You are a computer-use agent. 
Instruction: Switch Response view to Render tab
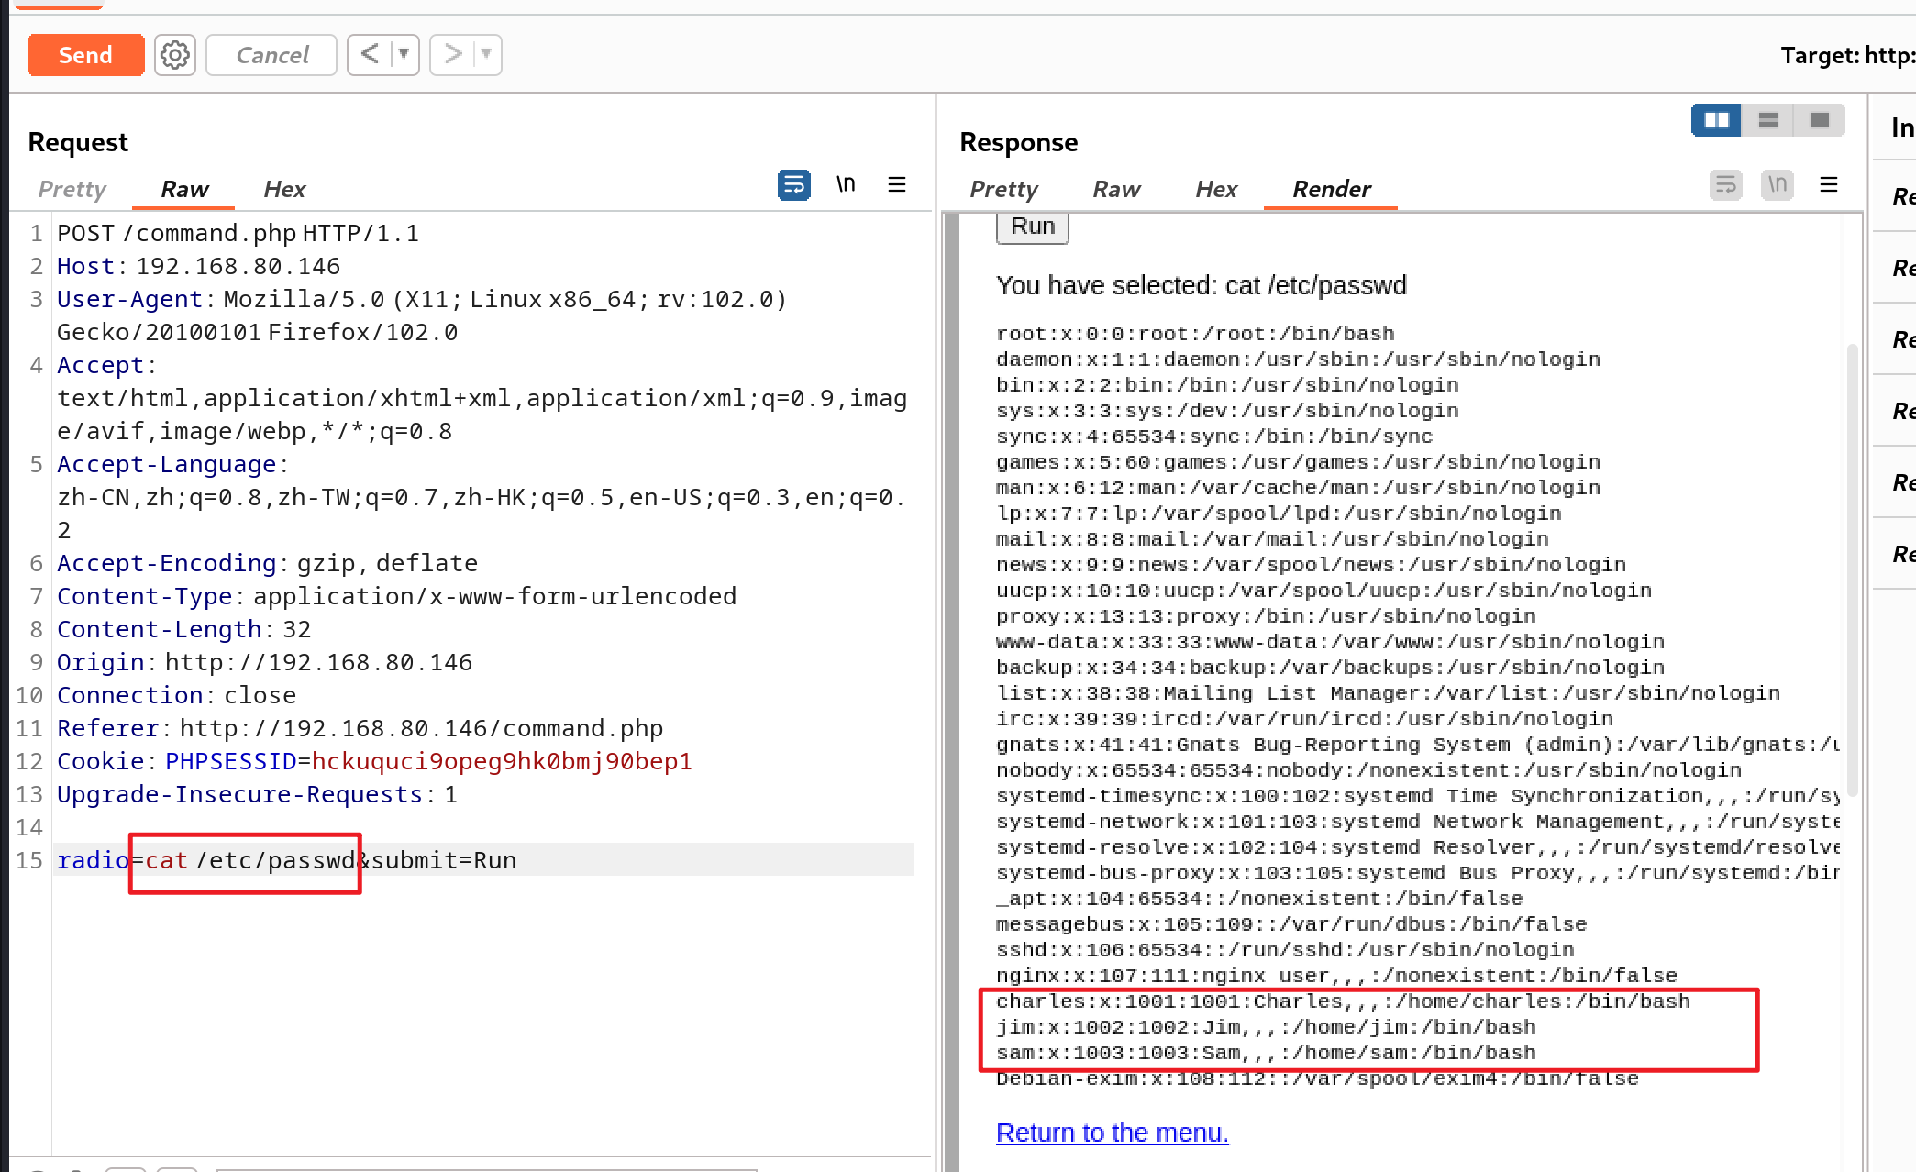1331,189
